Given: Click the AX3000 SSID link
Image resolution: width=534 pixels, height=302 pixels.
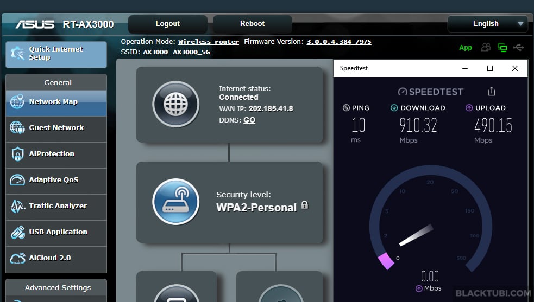Looking at the screenshot, I should pos(155,52).
